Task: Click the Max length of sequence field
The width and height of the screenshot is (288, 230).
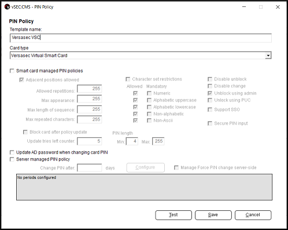Action: (90, 109)
